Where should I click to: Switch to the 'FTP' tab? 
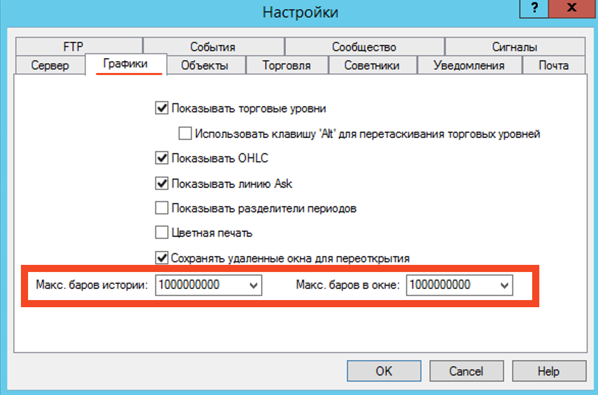tap(73, 47)
